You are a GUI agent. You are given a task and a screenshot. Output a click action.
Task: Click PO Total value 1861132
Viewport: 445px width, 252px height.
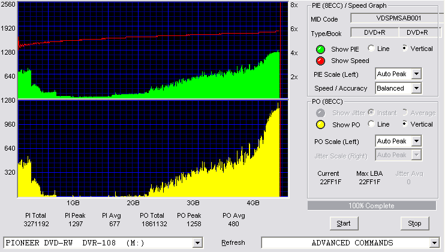click(x=154, y=224)
